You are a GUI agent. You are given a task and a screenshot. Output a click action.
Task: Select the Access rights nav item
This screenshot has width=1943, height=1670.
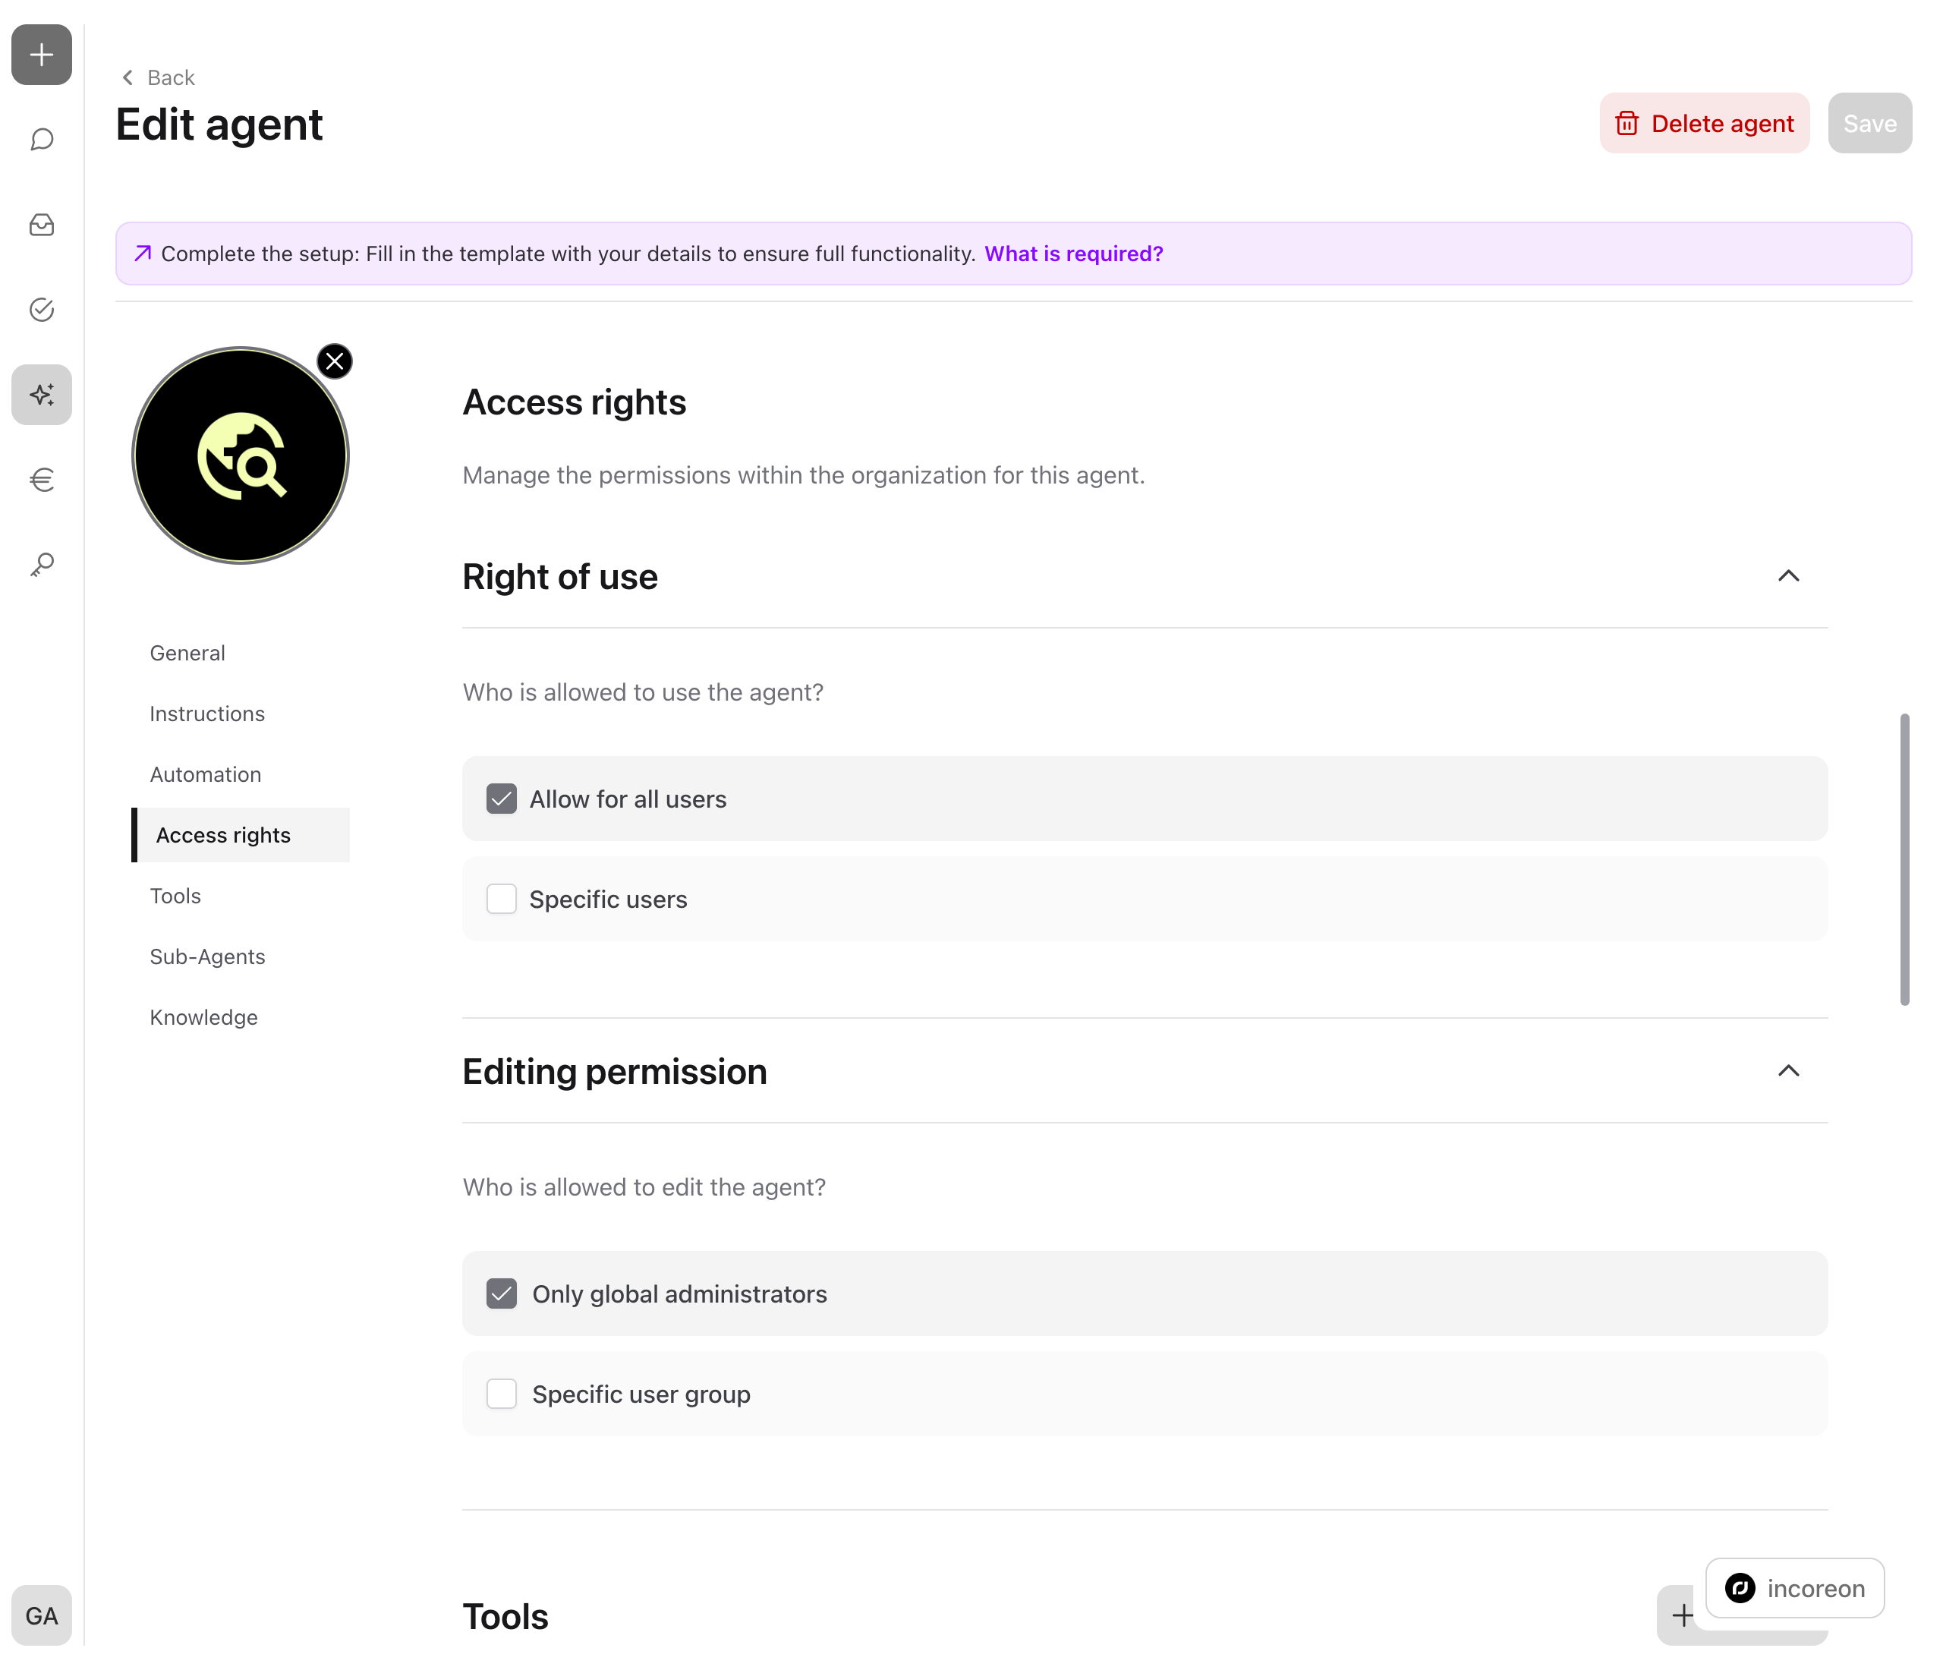tap(241, 836)
